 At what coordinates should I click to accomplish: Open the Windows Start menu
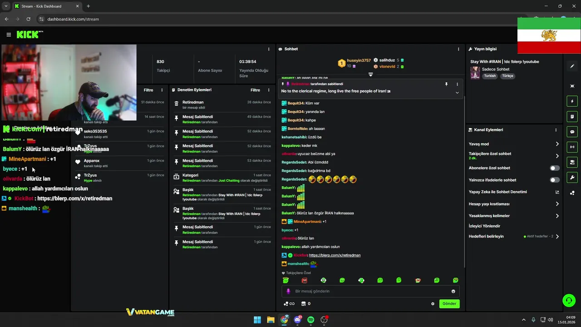click(x=257, y=320)
